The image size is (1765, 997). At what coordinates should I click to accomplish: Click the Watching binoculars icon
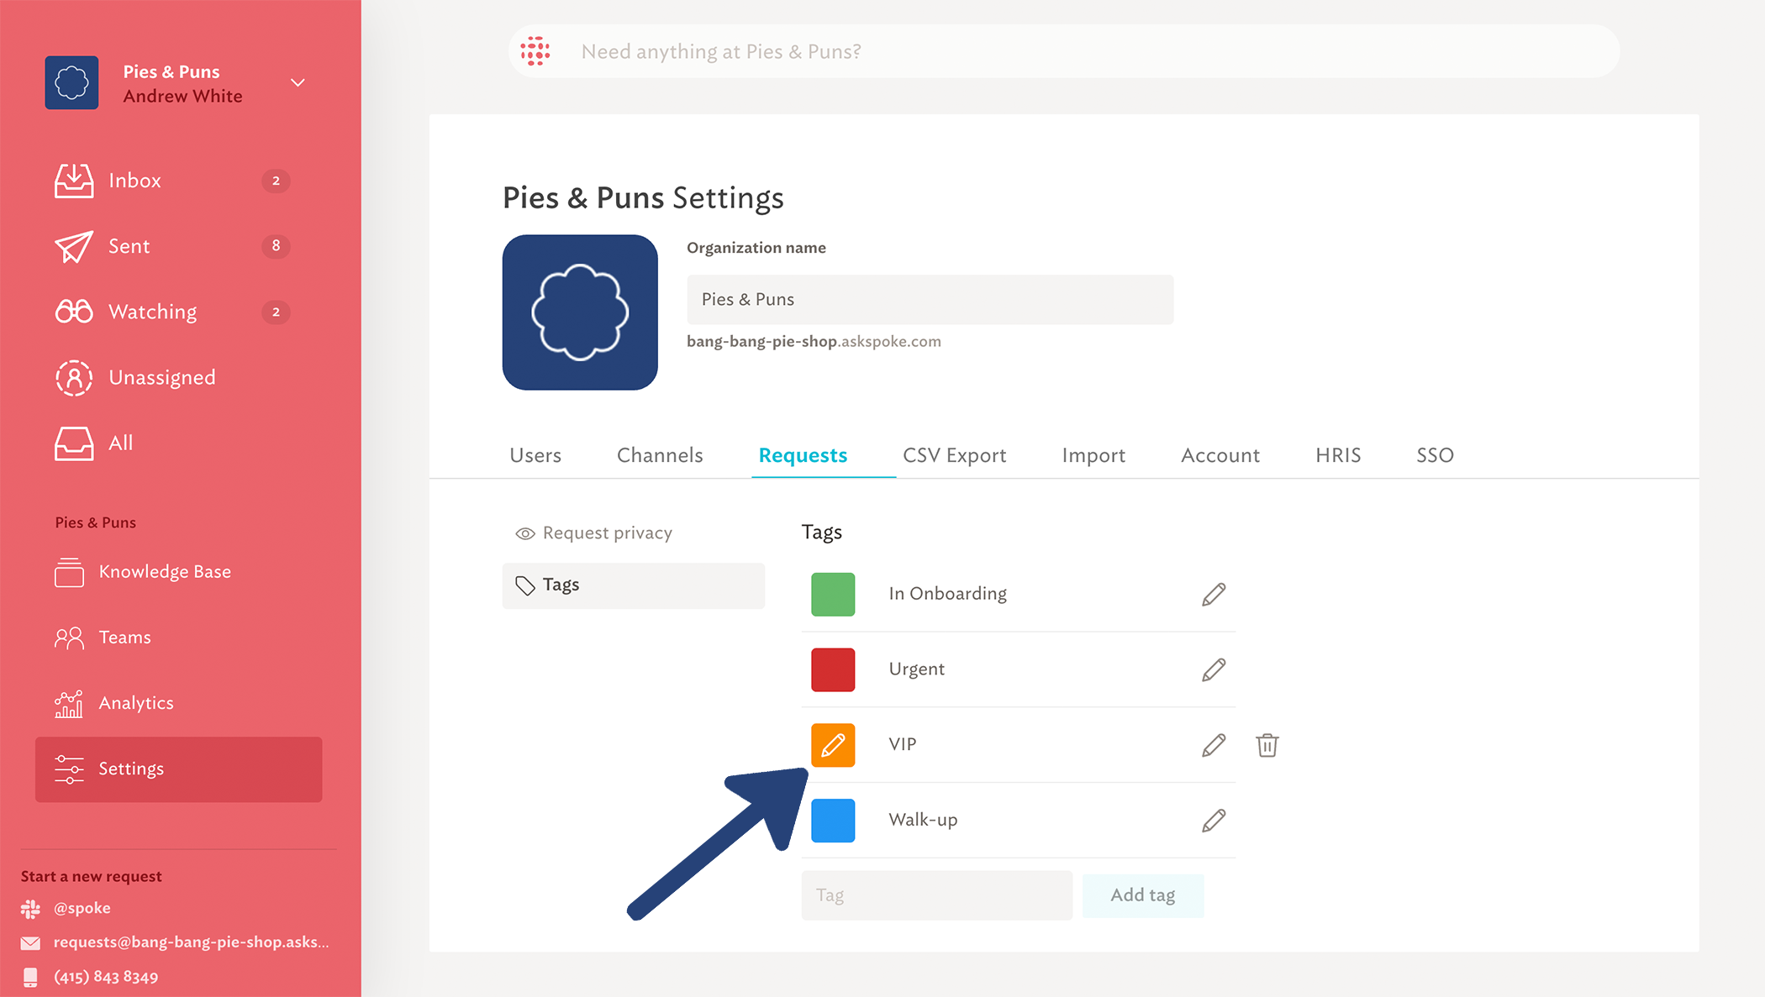74,312
